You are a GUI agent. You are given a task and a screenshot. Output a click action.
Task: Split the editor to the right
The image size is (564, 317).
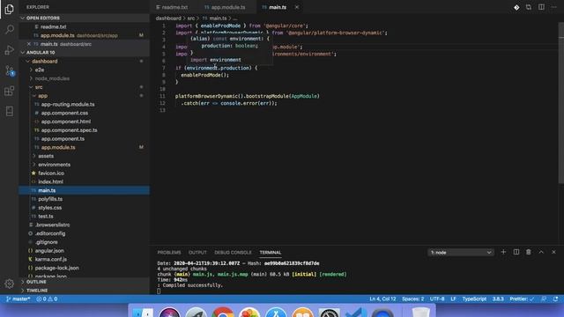tap(541, 7)
